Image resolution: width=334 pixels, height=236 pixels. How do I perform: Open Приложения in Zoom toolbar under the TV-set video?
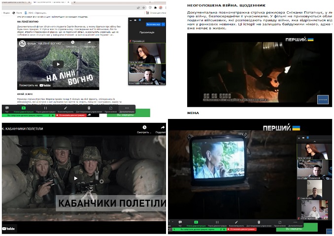tap(280, 223)
